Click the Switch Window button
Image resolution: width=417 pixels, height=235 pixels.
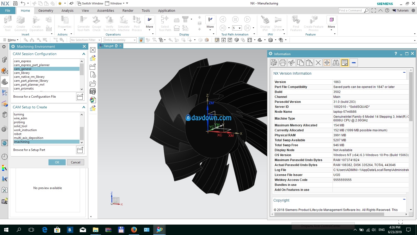(90, 3)
